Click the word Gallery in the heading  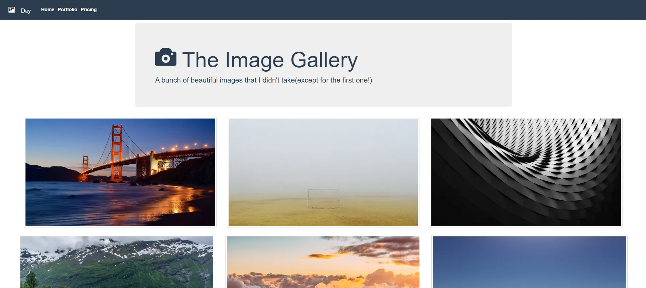click(x=324, y=60)
